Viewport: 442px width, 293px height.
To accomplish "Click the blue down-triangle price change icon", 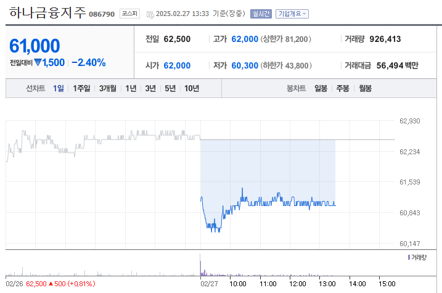I will coord(38,62).
